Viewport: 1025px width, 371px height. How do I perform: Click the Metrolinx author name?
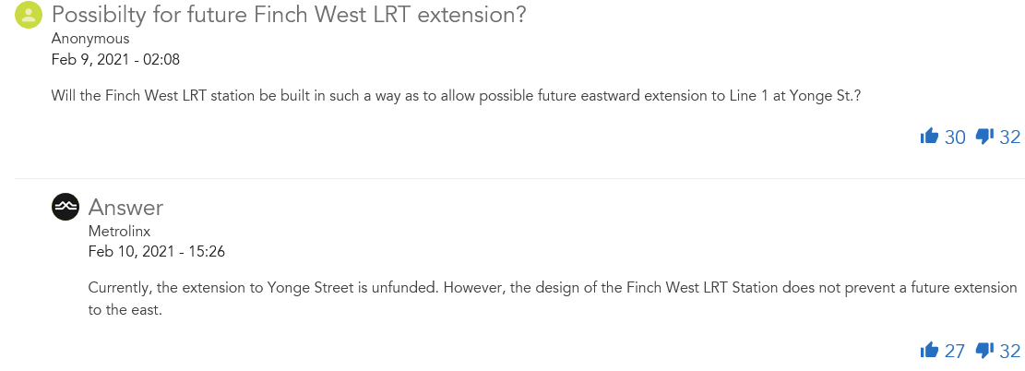click(x=121, y=231)
